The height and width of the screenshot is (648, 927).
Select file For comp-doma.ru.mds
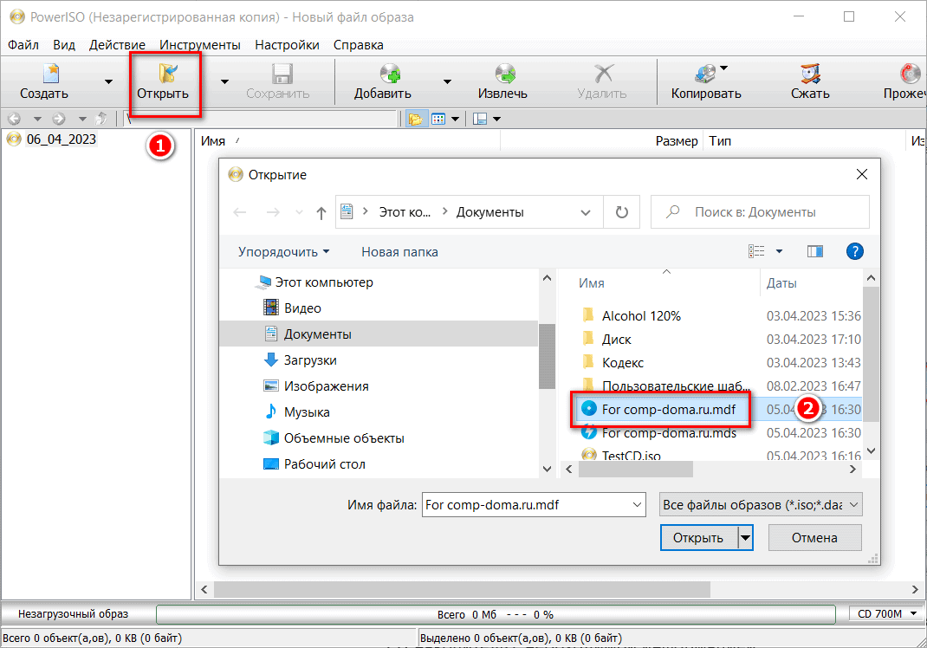click(668, 433)
